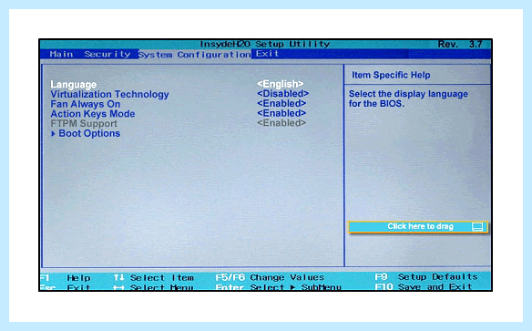The width and height of the screenshot is (532, 331).
Task: Click the F9 Setup Defaults hint
Action: tap(426, 277)
